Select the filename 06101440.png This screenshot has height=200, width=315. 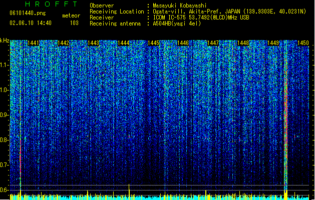point(28,13)
